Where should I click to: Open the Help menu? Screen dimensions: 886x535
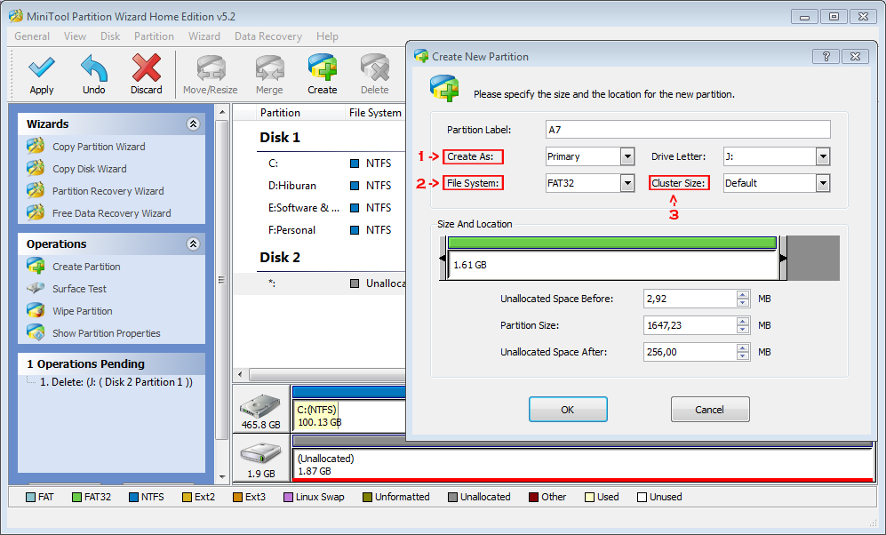coord(327,36)
